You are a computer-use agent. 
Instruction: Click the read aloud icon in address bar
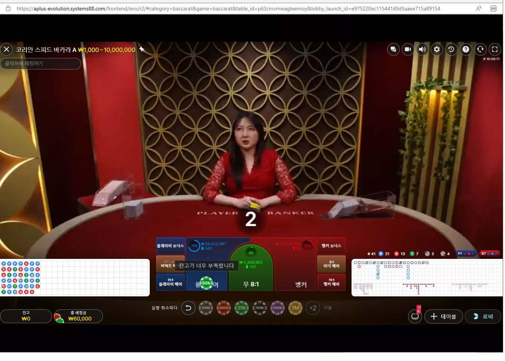479,8
